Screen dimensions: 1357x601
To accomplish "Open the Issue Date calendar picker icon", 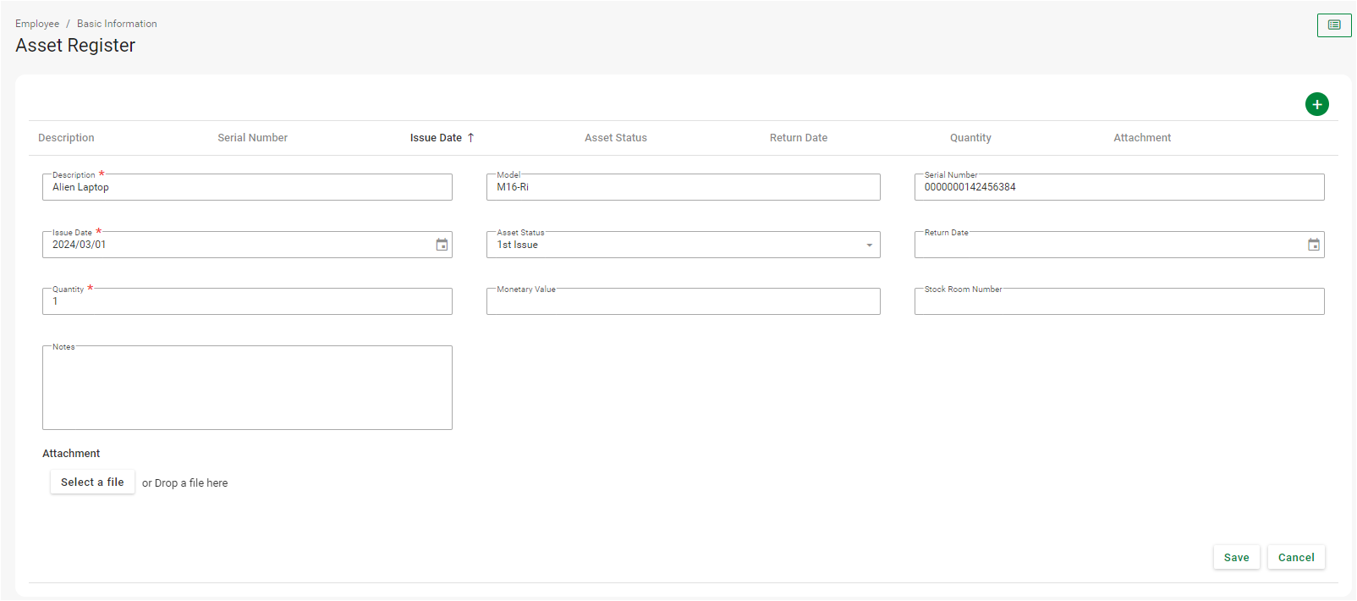I will 442,245.
